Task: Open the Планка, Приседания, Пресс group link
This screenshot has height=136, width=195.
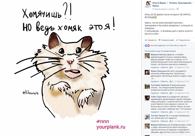Action: [x=172, y=4]
